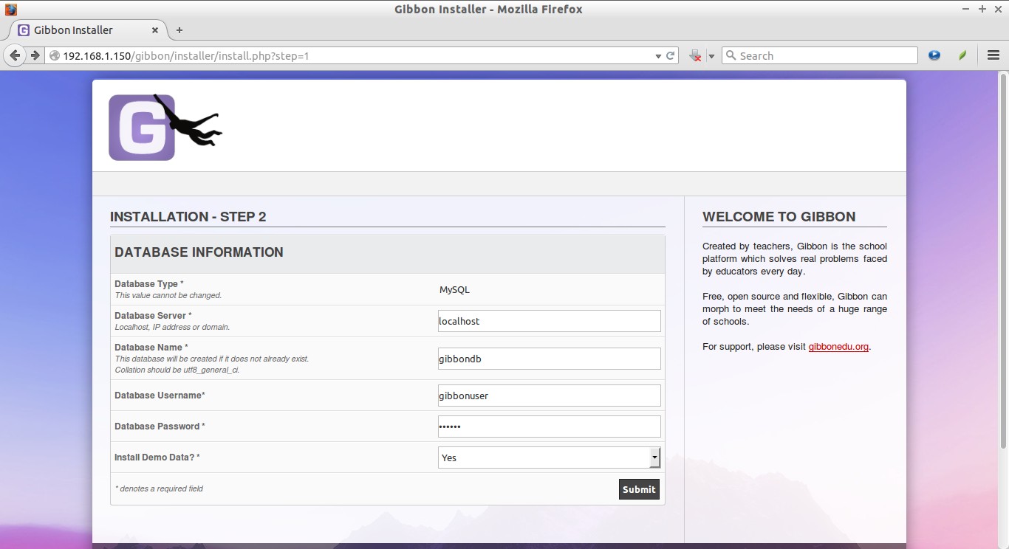Click the blue round toolbar extension icon
Viewport: 1009px width, 549px height.
pos(934,55)
